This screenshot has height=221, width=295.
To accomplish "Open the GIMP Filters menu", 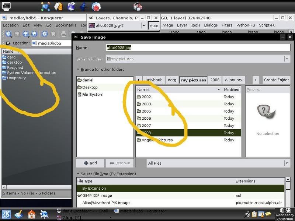I will click(x=227, y=25).
